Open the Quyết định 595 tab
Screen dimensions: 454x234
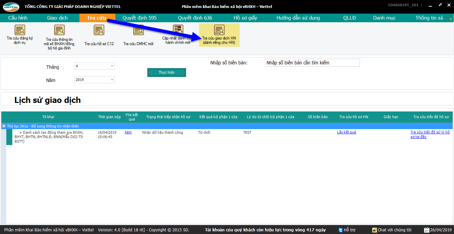pos(139,18)
